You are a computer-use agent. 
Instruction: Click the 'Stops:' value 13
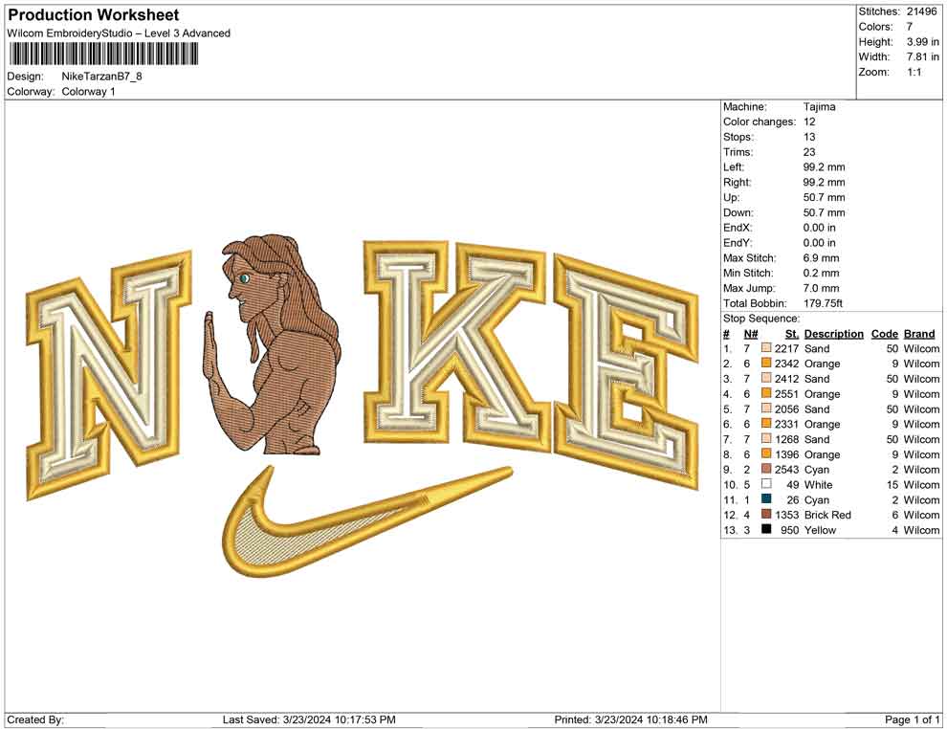(809, 137)
